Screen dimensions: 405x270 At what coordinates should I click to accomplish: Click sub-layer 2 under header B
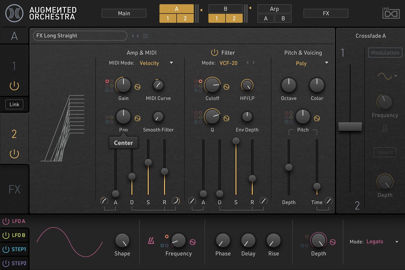tap(234, 18)
